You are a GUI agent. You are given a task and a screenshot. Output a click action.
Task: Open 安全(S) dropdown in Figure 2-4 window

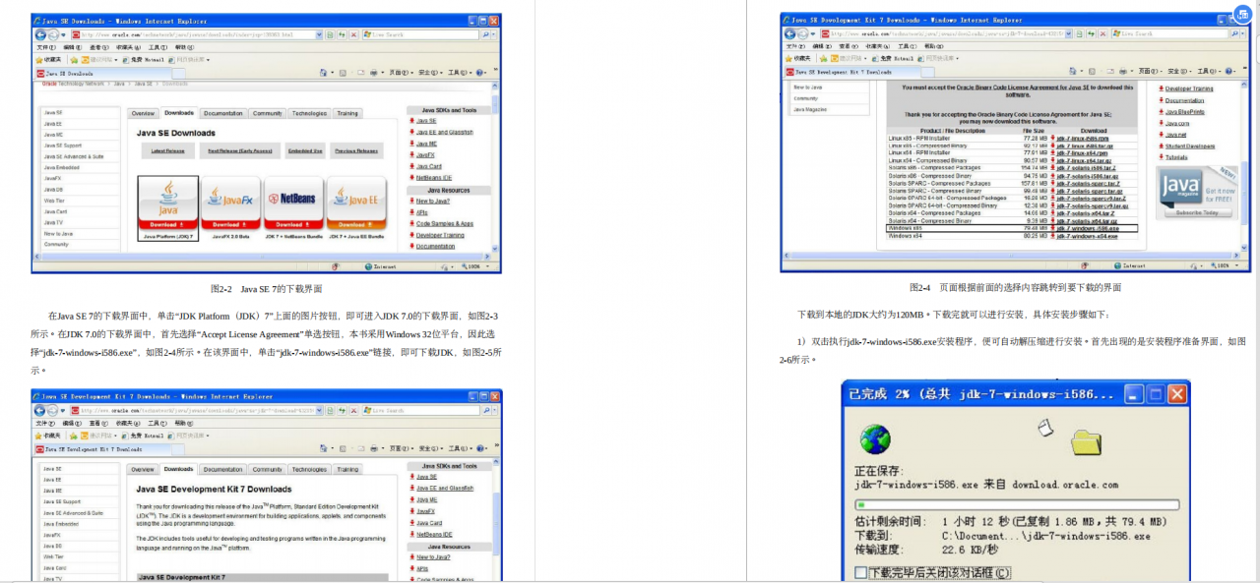click(1177, 72)
